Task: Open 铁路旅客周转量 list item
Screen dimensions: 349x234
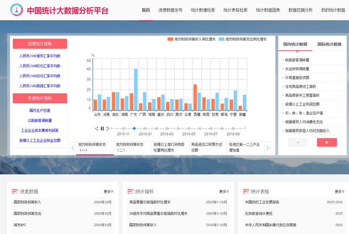Action: tap(297, 60)
